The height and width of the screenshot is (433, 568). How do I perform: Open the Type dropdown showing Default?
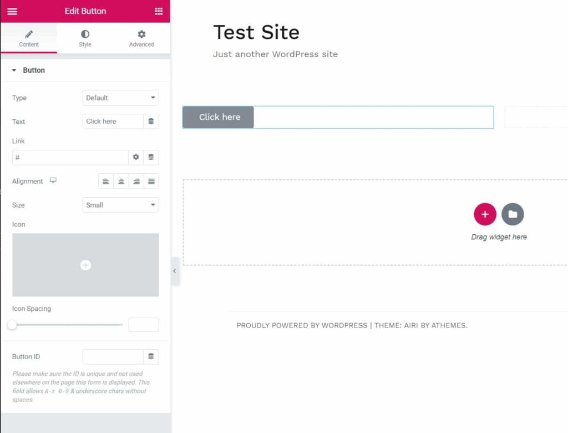tap(120, 98)
